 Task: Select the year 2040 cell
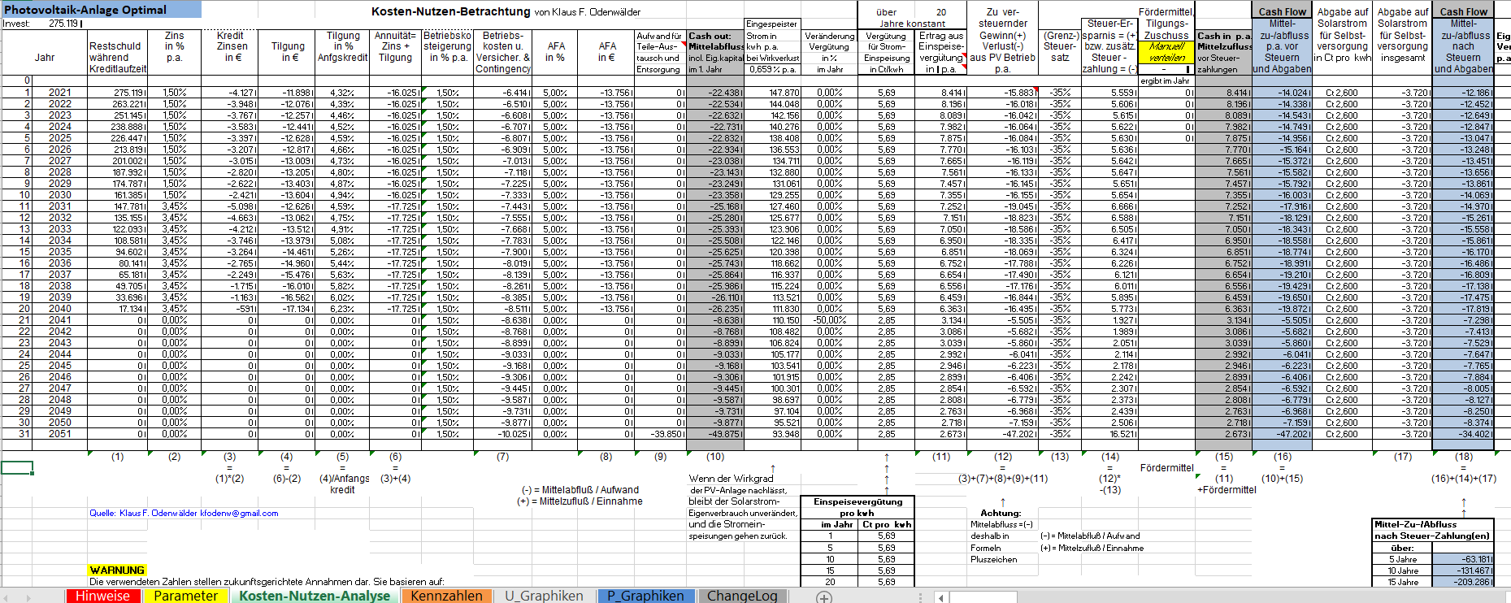pos(59,309)
